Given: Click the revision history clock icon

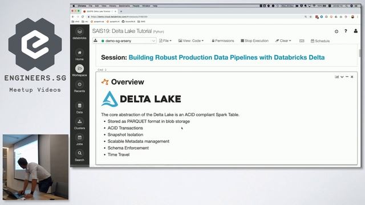Looking at the screenshot, I should [x=336, y=31].
